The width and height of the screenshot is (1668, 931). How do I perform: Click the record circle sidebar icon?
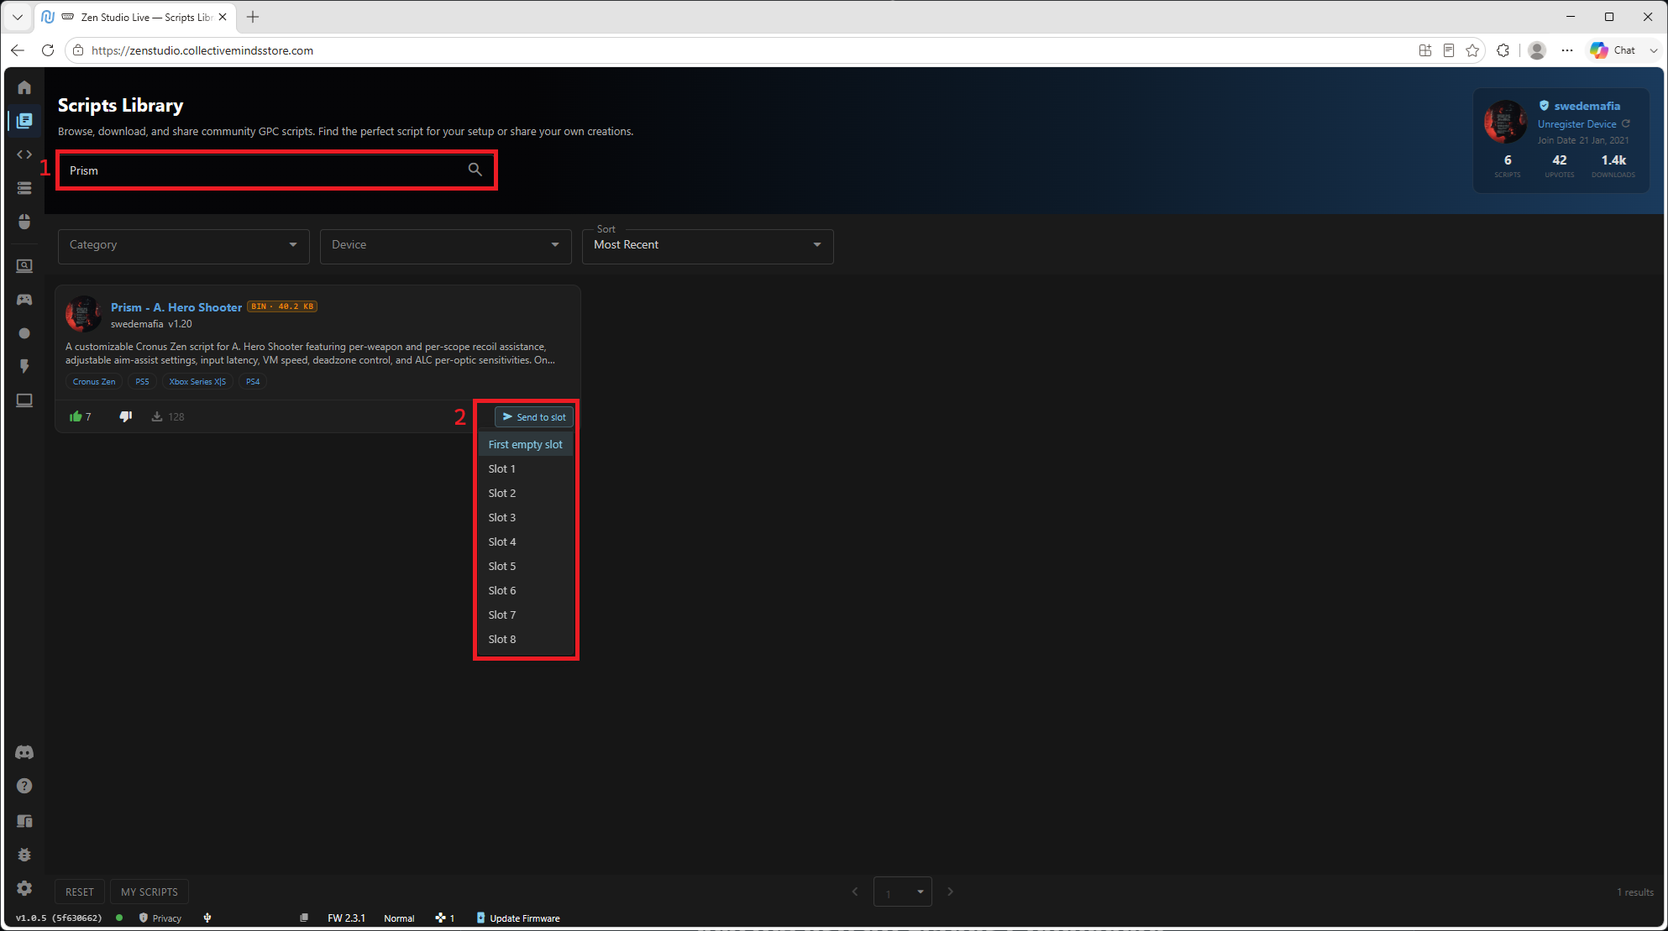pos(24,333)
